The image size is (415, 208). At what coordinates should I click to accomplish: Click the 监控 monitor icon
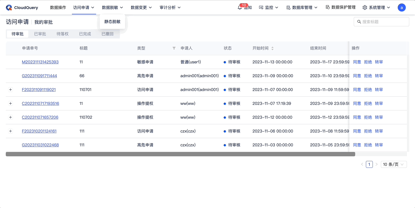(261, 7)
